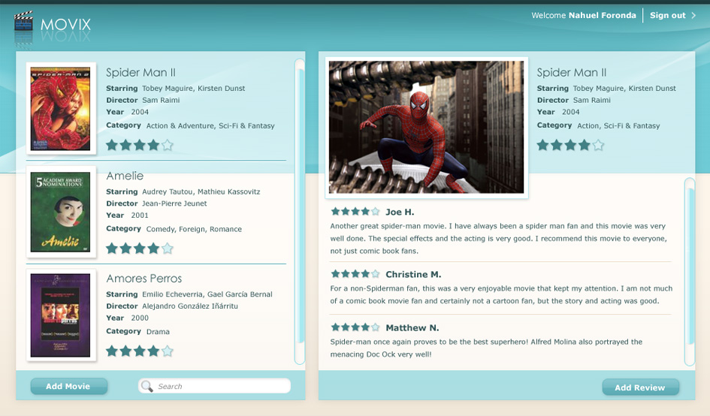Click the Amelie star rating
Image resolution: width=710 pixels, height=416 pixels.
point(140,248)
